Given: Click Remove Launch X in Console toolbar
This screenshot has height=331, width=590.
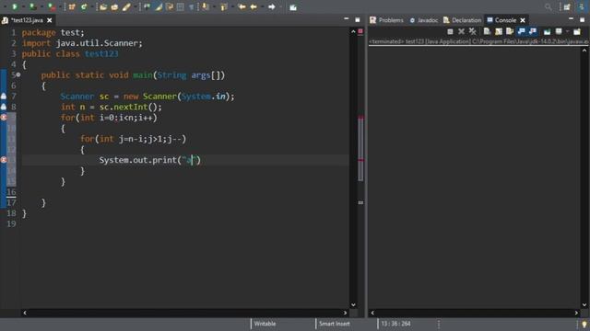Looking at the screenshot, I should pos(461,31).
